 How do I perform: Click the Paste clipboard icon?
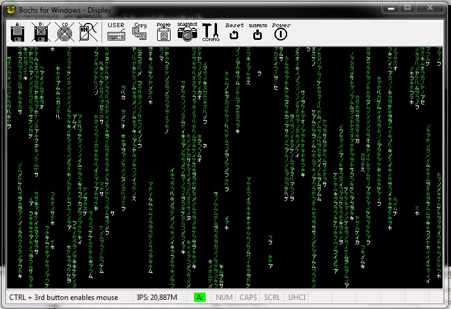coord(164,31)
